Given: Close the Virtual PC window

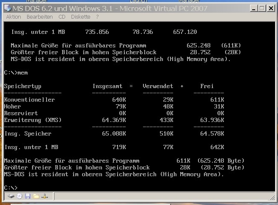Looking at the screenshot, I should tap(271, 8).
